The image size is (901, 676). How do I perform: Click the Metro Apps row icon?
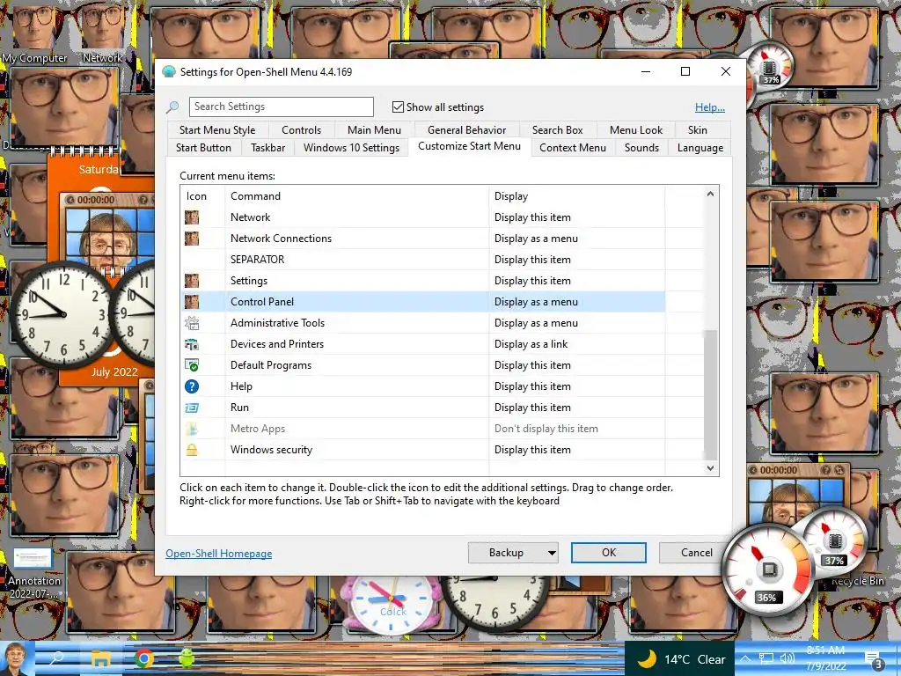(192, 429)
